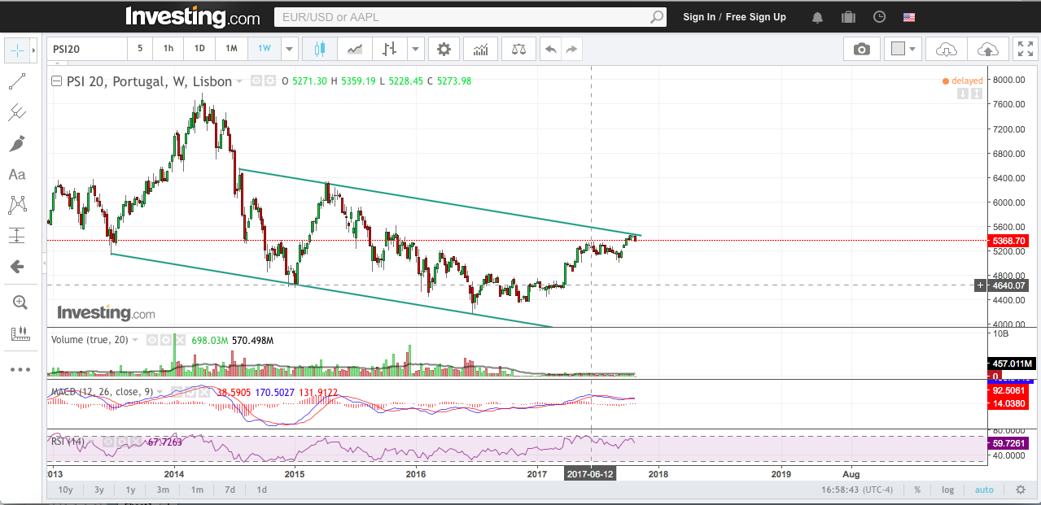Select the trend line drawing tool
This screenshot has width=1041, height=505.
[17, 81]
